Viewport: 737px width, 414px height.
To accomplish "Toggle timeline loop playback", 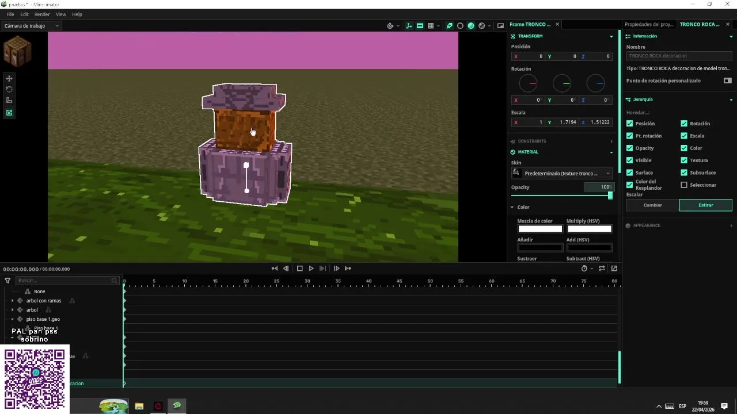I will point(602,269).
